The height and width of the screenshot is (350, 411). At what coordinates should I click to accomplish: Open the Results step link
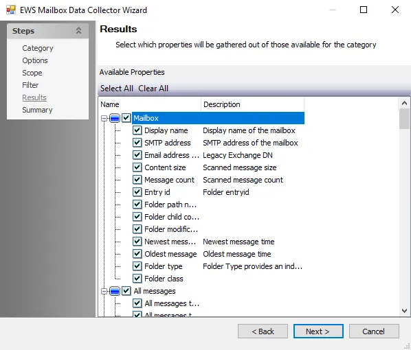click(34, 97)
